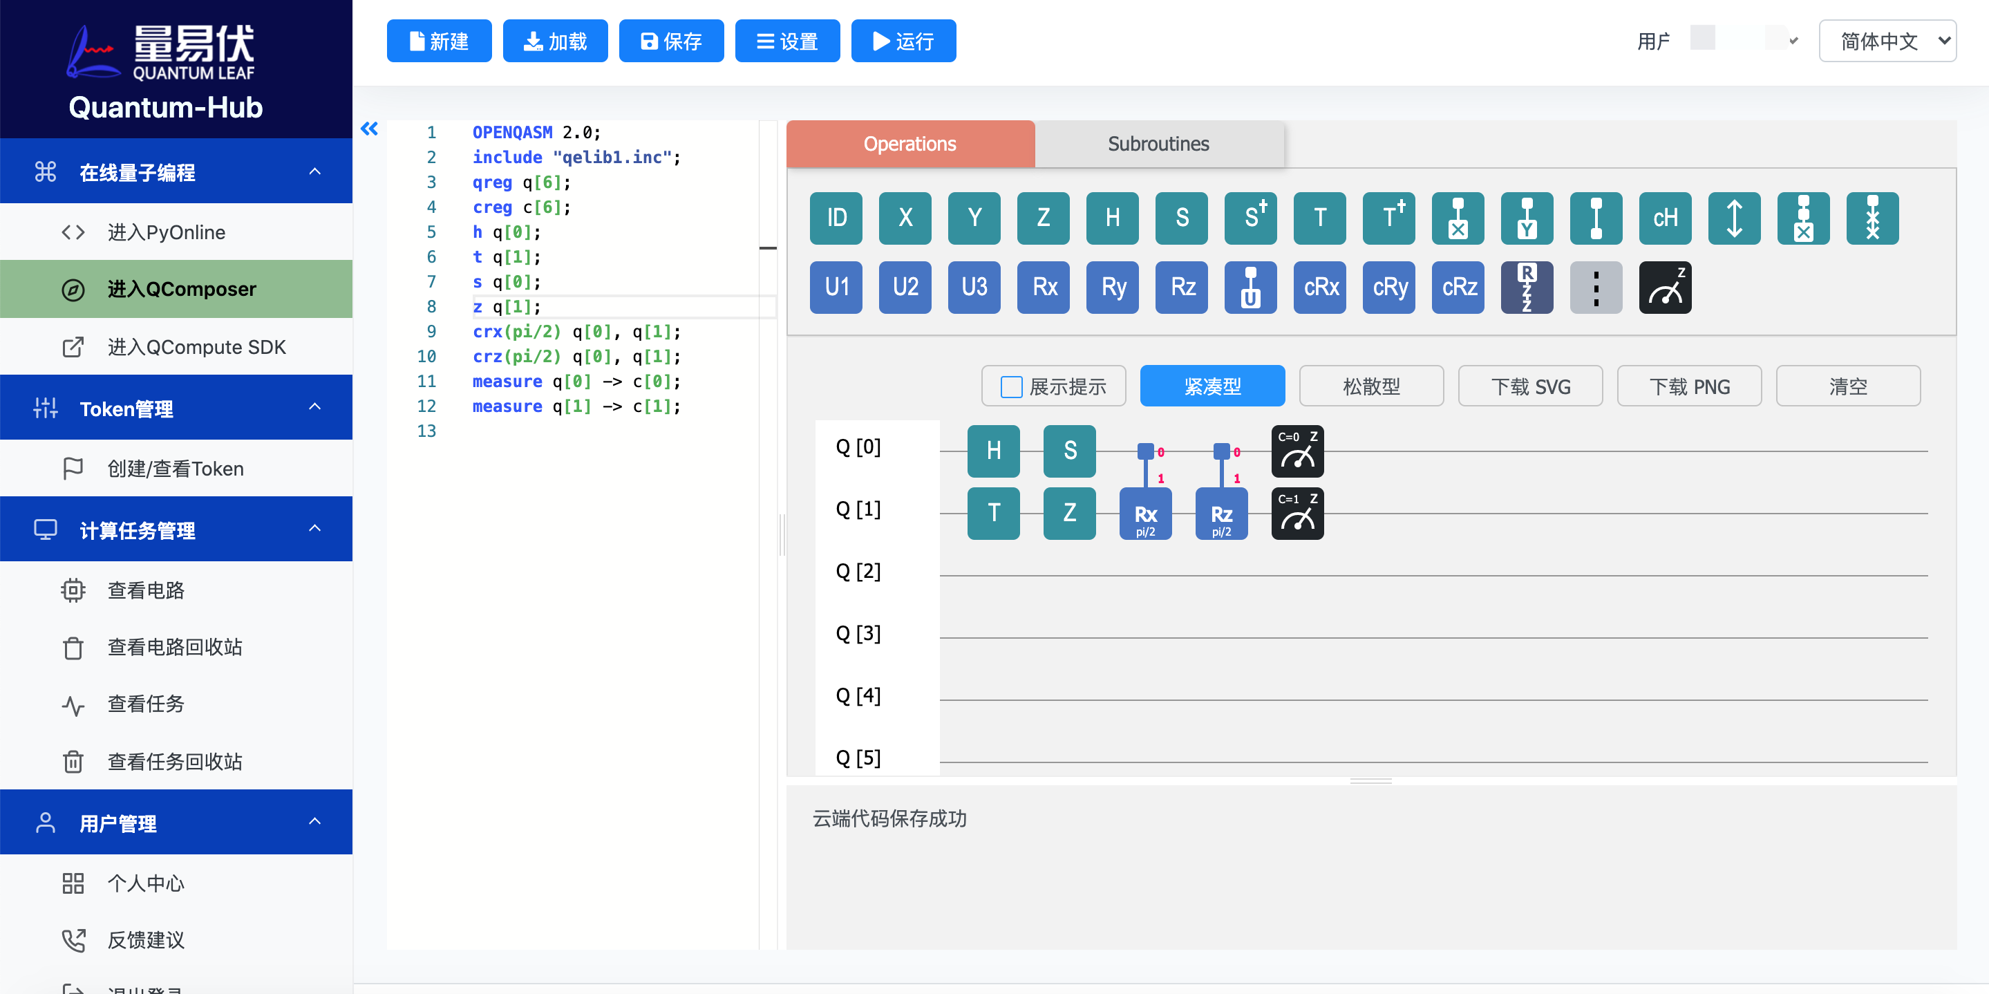Switch to the Operations tab

click(x=909, y=144)
